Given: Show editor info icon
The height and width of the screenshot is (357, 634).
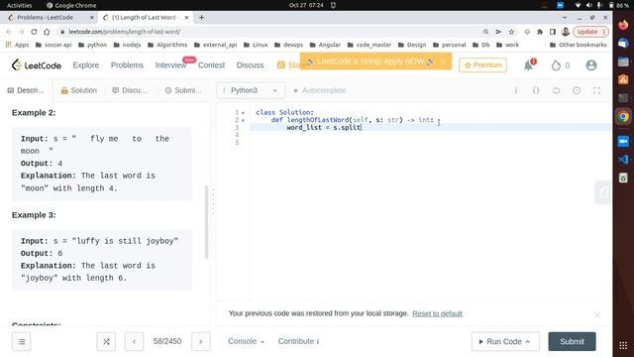Looking at the screenshot, I should click(516, 90).
